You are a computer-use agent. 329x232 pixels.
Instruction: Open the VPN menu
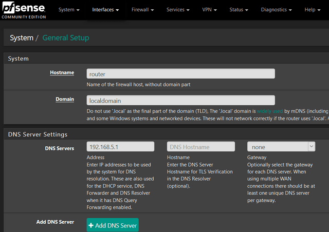(x=209, y=10)
